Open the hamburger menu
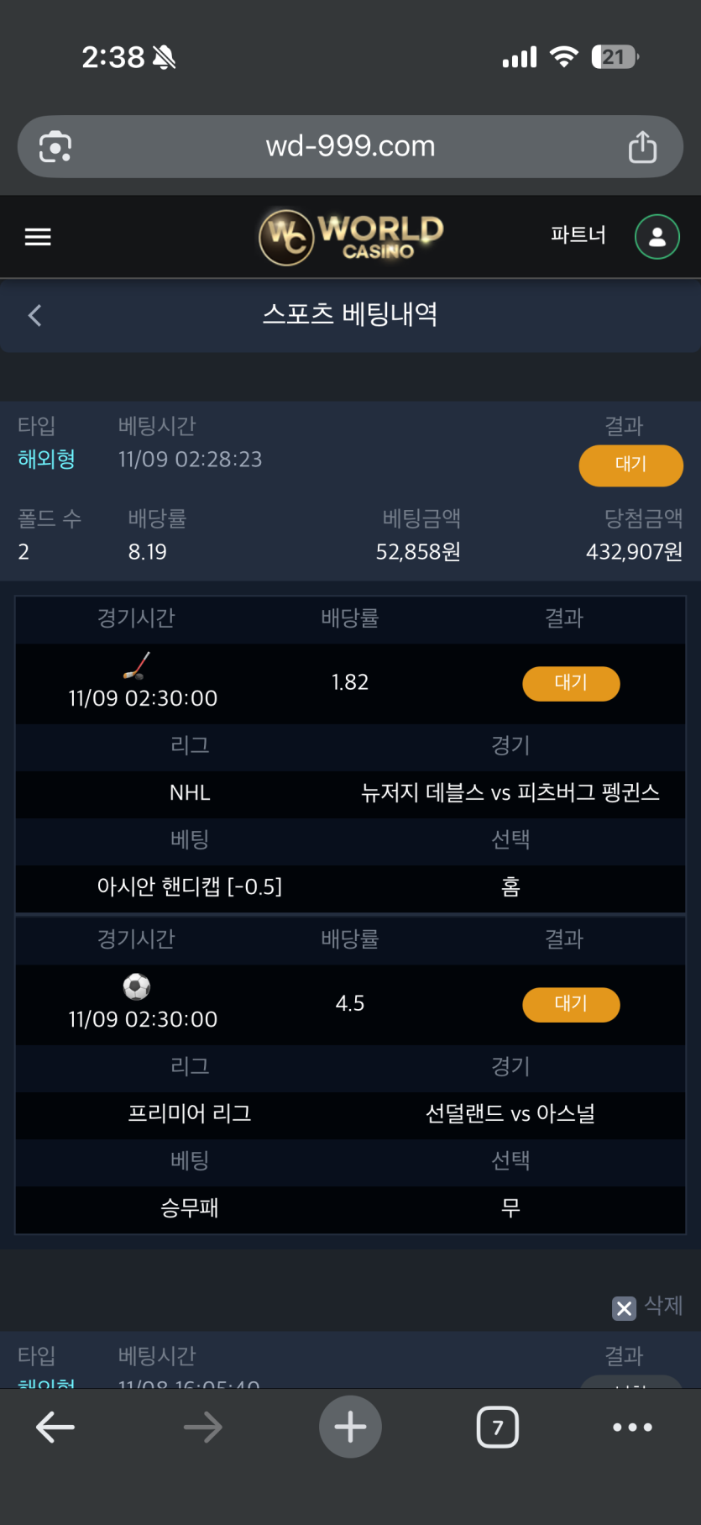The image size is (701, 1525). tap(38, 237)
